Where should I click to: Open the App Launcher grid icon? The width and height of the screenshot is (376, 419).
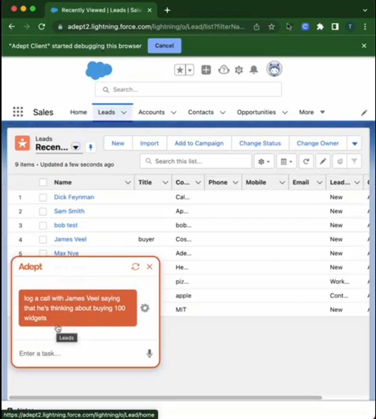coord(18,112)
